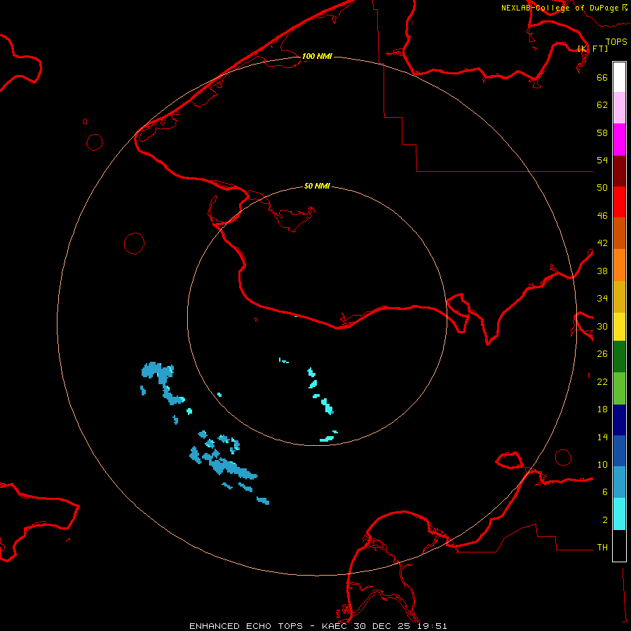The height and width of the screenshot is (631, 631).
Task: Click the K FT units label
Action: point(593,48)
